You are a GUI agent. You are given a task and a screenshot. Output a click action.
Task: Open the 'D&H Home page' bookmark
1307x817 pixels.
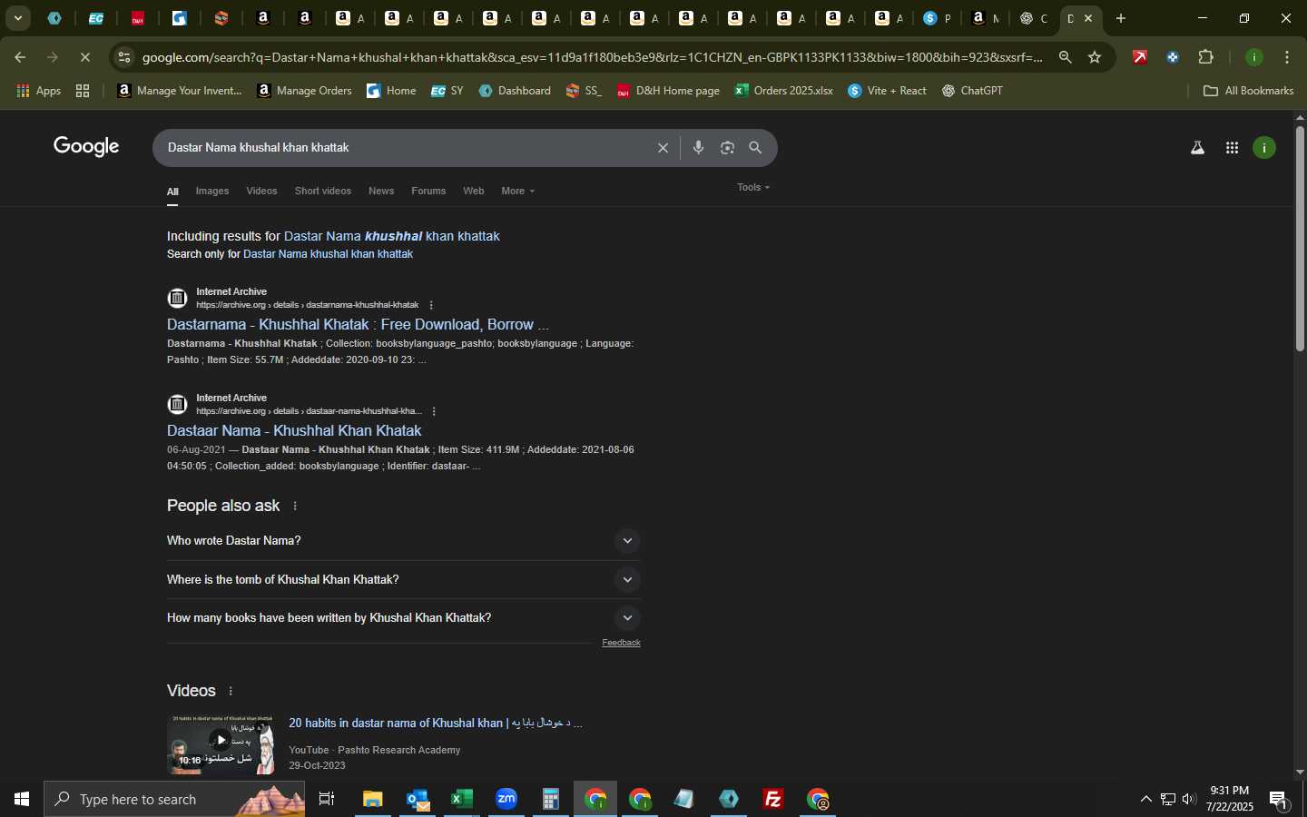click(x=668, y=91)
